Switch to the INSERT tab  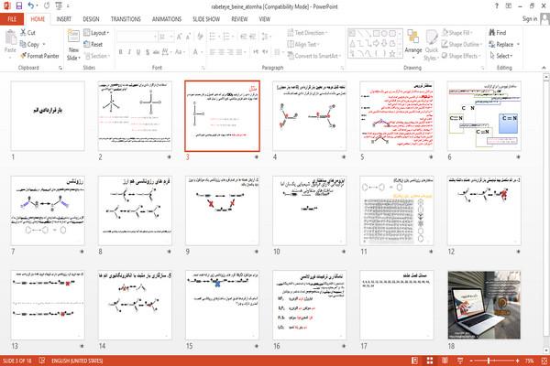click(x=63, y=19)
